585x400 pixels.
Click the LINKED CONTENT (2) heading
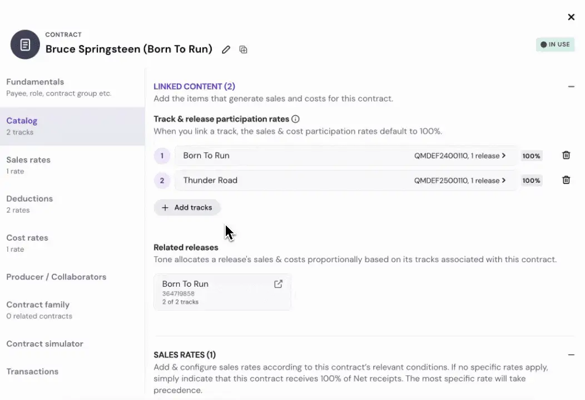coord(195,87)
